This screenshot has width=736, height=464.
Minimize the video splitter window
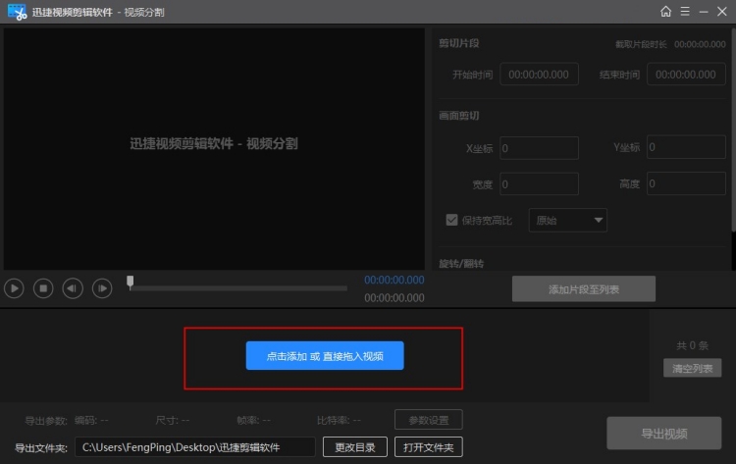pos(704,12)
